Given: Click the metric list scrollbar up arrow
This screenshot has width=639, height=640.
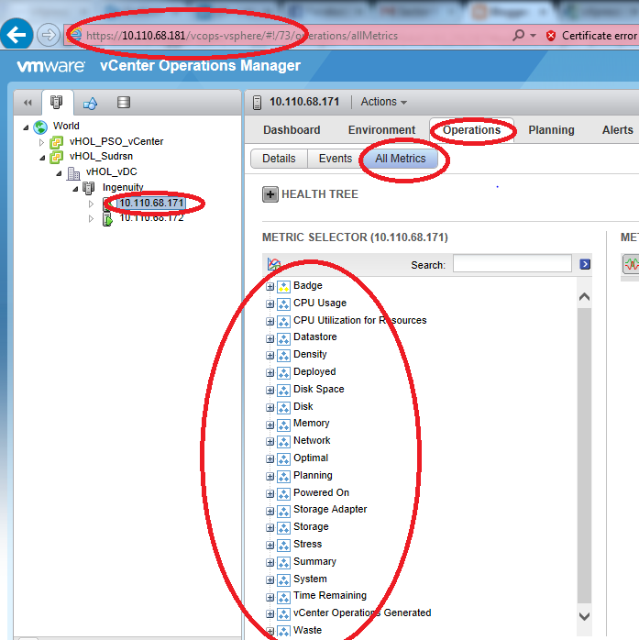Looking at the screenshot, I should [x=585, y=297].
